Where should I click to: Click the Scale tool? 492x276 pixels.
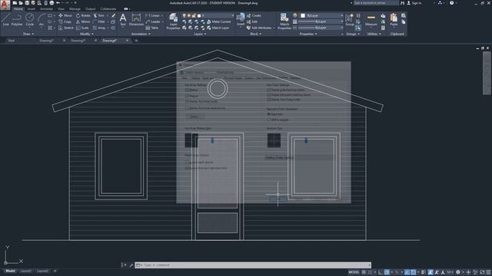82,28
